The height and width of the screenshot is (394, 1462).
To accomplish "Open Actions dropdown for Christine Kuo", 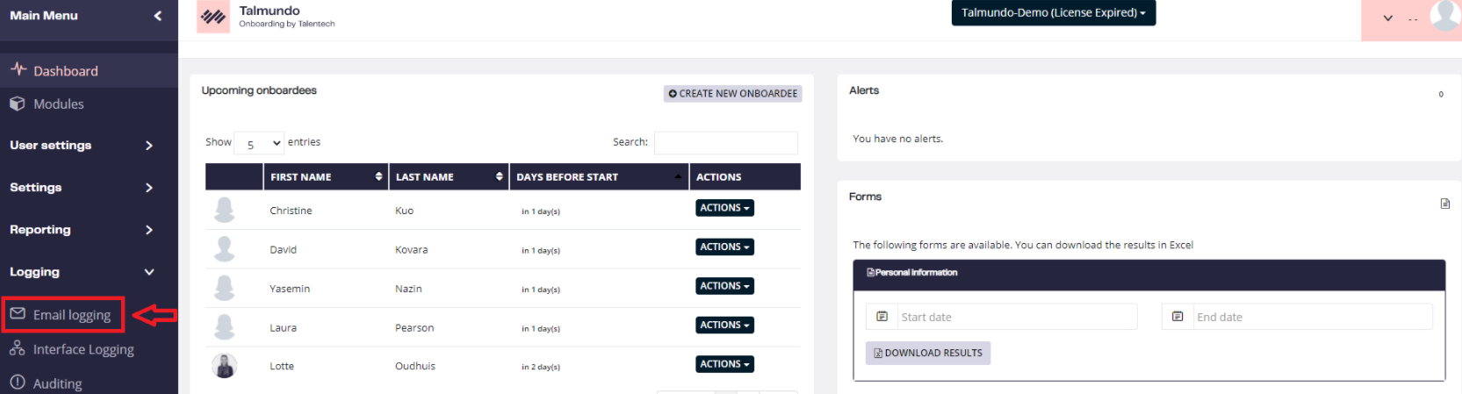I will 724,208.
